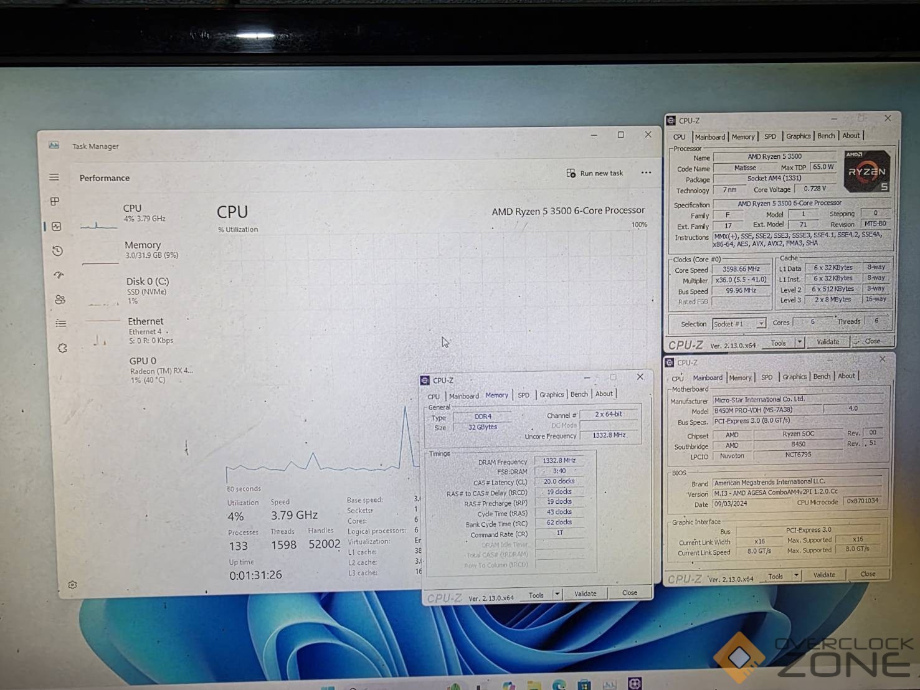Click model 'B450M PRO-VDH (MS-7A38)' value
Screen dimensions: 920x690
[768, 410]
